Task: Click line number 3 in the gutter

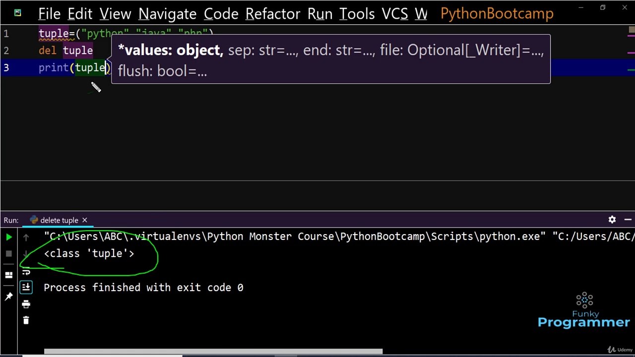Action: (6, 67)
